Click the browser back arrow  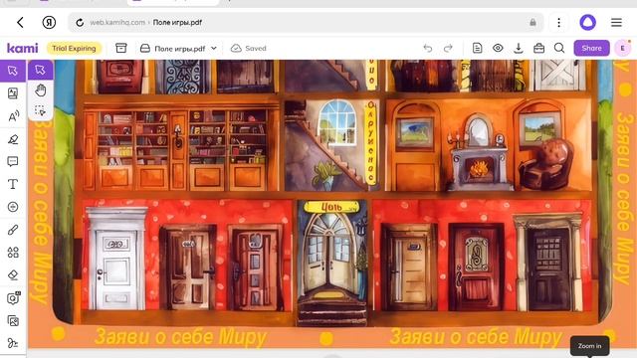[x=20, y=22]
